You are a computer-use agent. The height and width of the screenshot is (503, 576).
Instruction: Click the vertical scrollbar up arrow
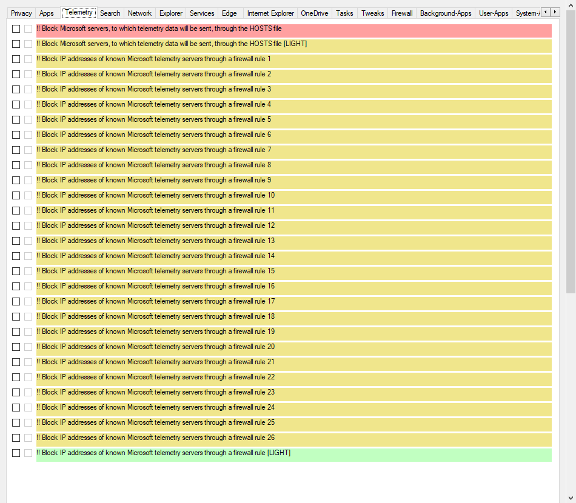(571, 5)
